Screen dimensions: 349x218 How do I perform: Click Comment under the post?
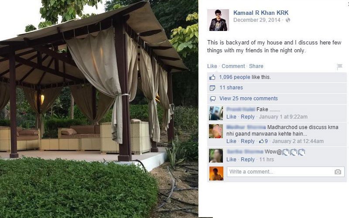(233, 66)
